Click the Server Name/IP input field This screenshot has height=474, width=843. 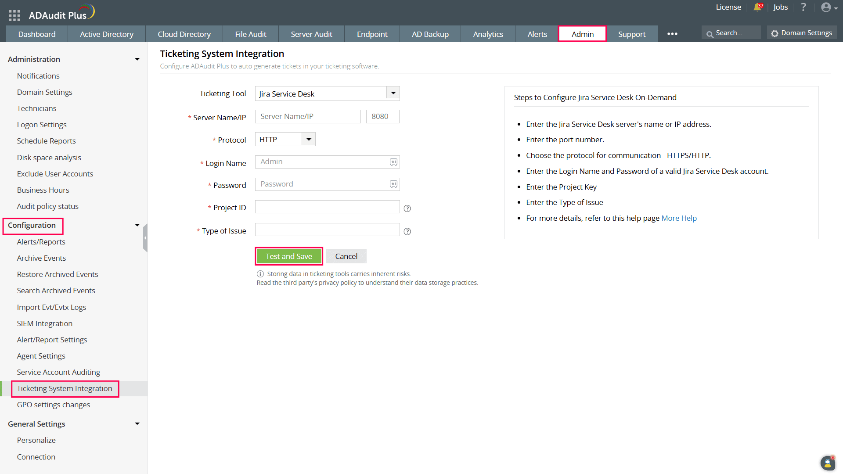(x=307, y=116)
